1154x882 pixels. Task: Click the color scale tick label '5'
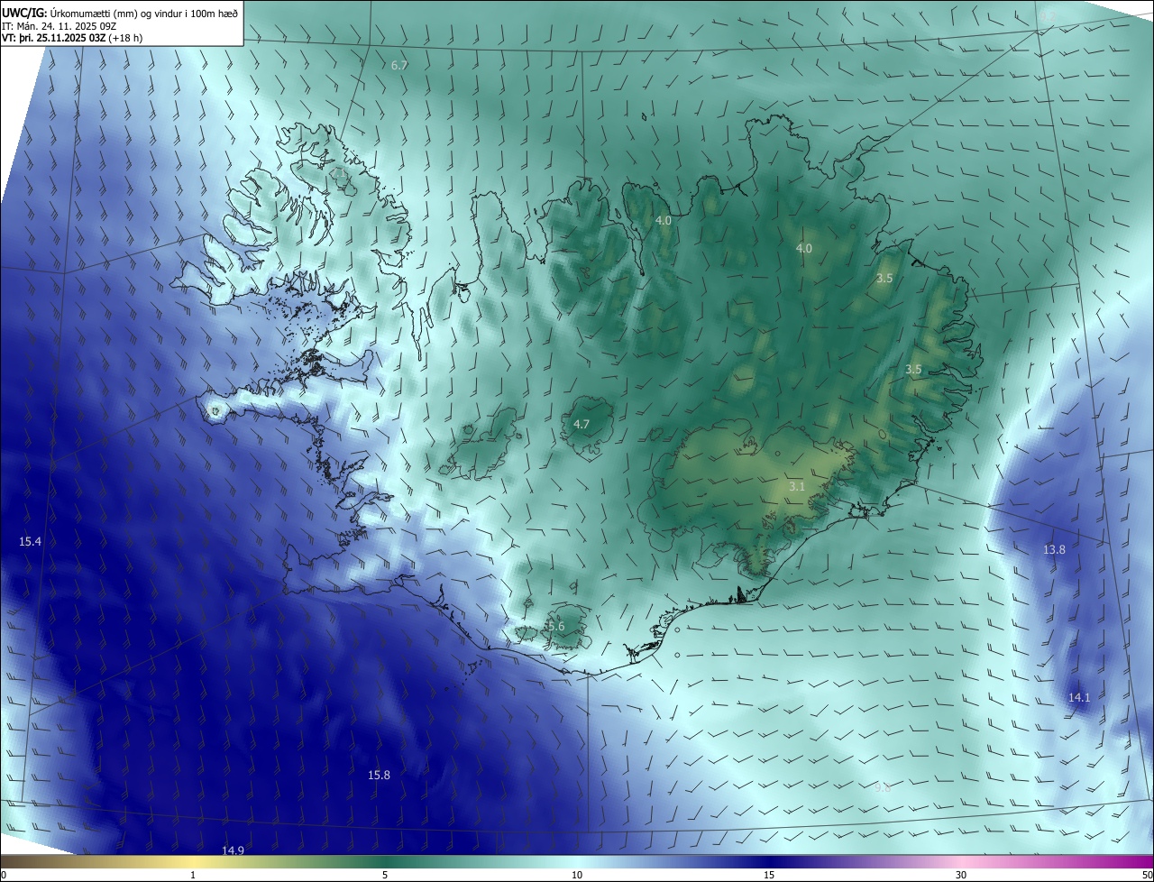click(x=385, y=876)
